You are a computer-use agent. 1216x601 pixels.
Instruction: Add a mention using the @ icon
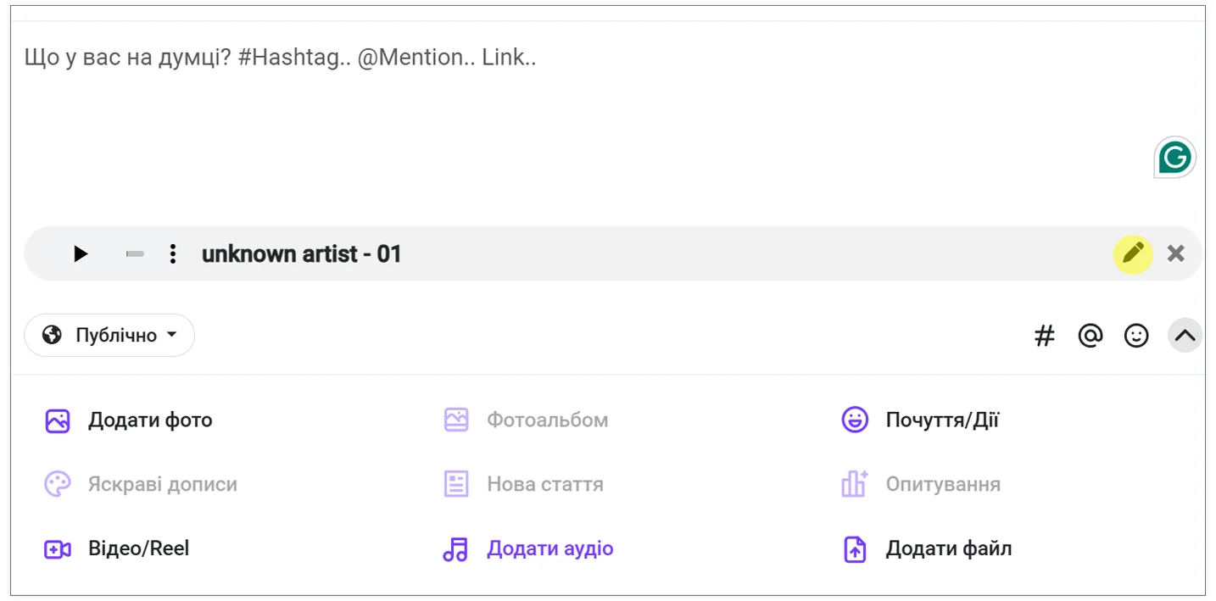click(x=1090, y=336)
